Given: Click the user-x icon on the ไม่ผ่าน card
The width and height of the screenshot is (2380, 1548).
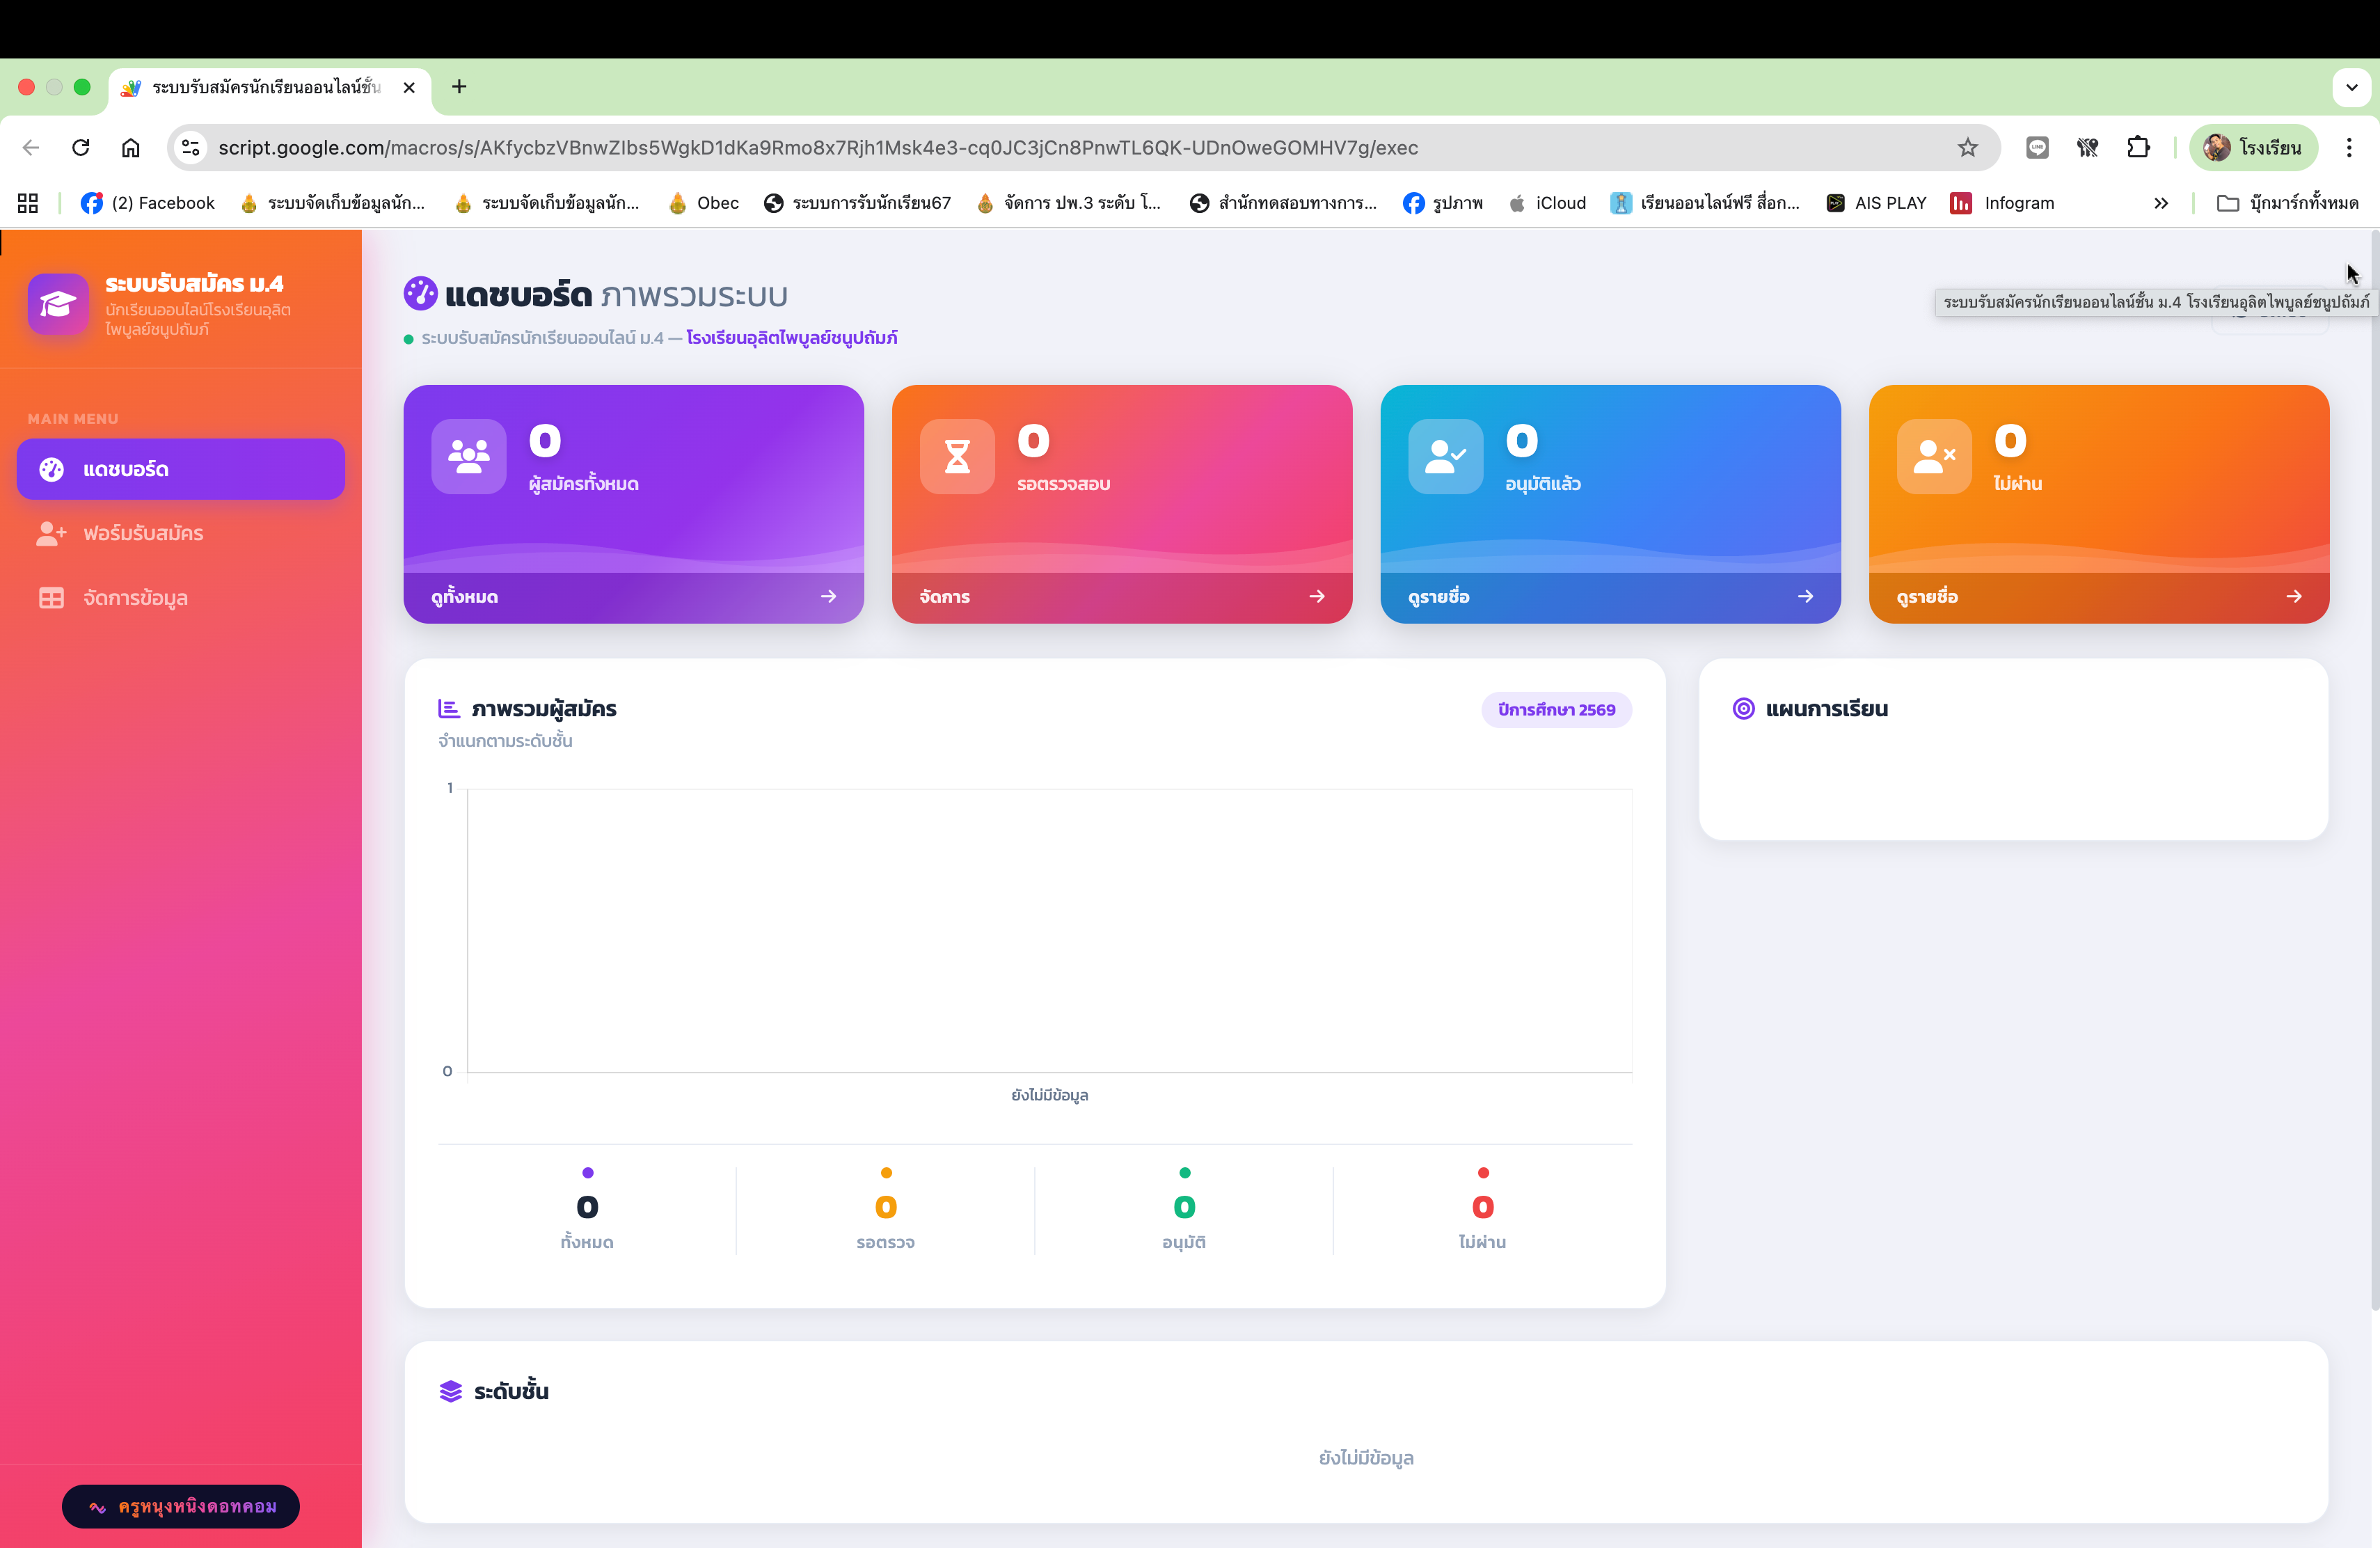Looking at the screenshot, I should (x=1933, y=456).
